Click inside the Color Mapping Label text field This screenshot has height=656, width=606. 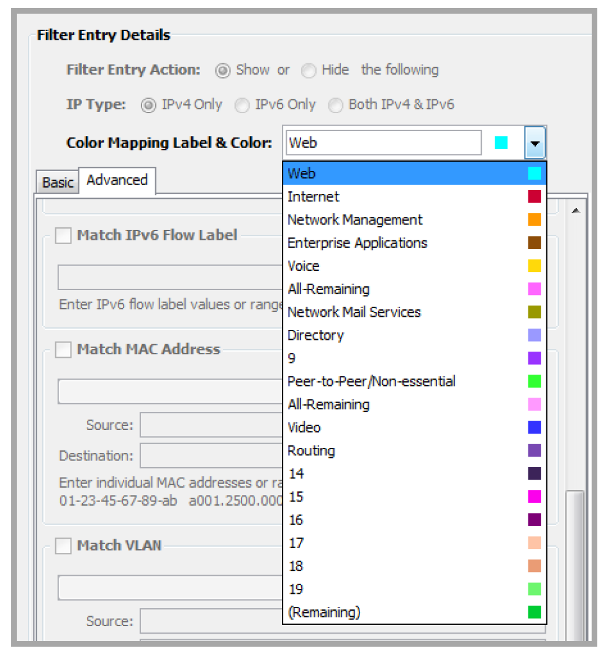click(x=382, y=142)
